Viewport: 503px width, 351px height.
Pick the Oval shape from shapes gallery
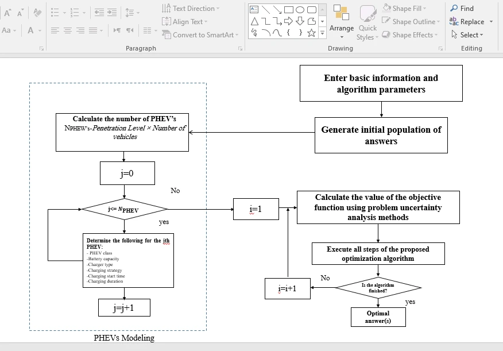(x=300, y=9)
